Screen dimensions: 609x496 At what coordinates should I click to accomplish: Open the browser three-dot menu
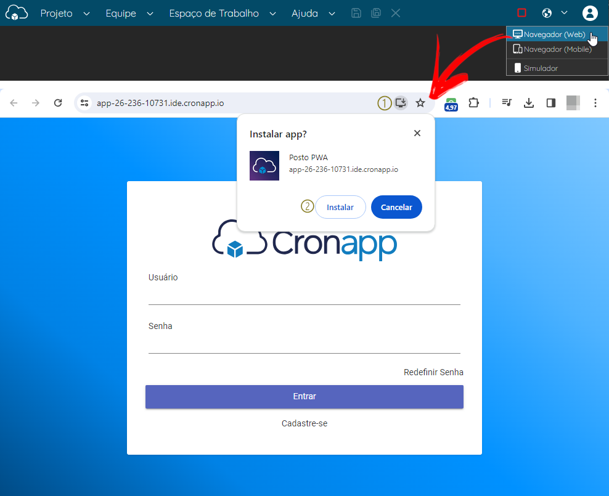point(595,103)
